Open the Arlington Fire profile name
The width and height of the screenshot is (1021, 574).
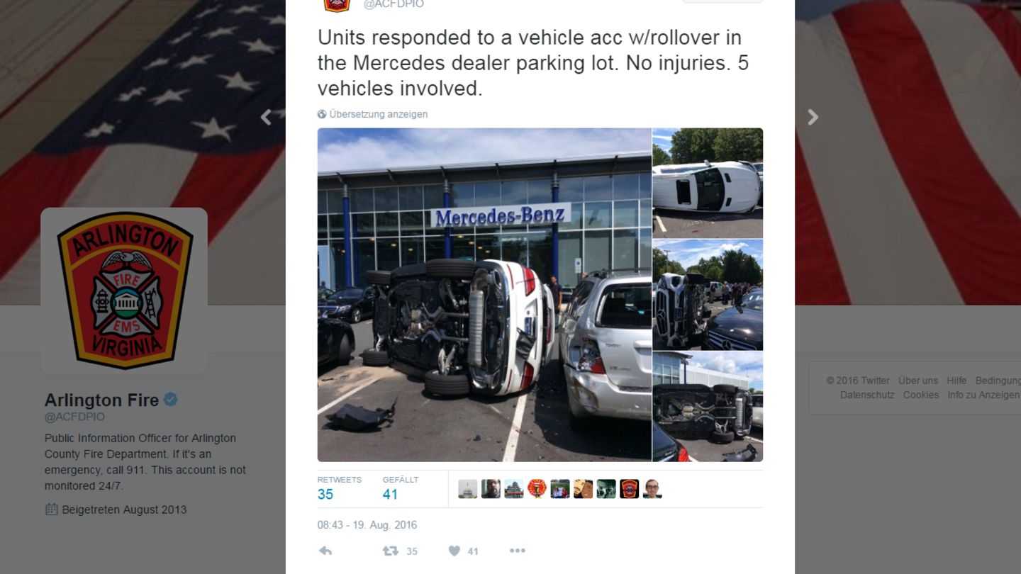pyautogui.click(x=101, y=400)
